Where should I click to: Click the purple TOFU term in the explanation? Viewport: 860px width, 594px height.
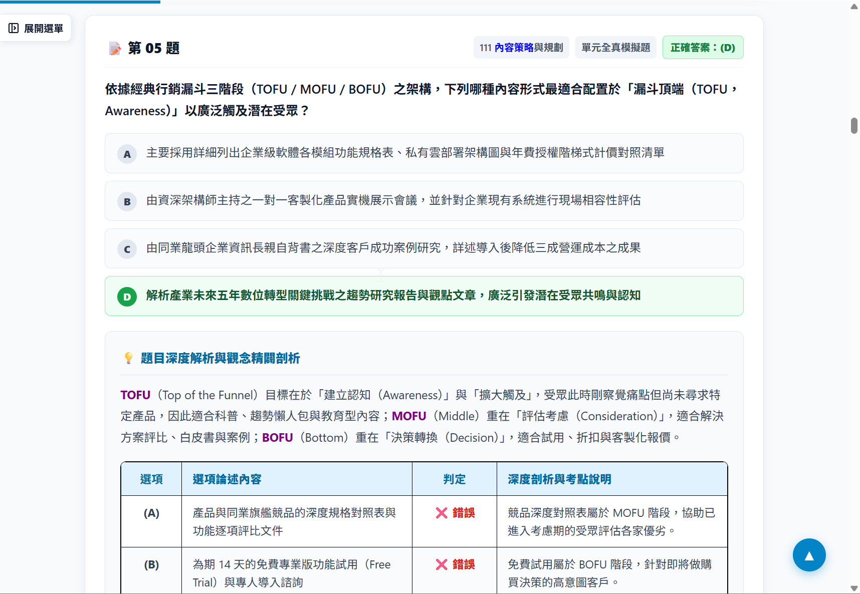135,395
